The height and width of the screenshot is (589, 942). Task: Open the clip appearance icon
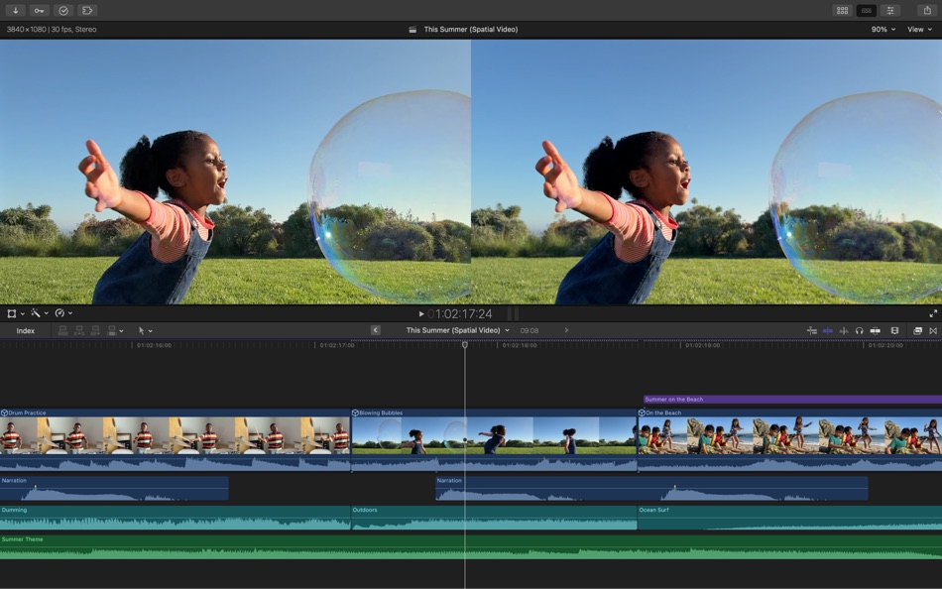pyautogui.click(x=894, y=330)
